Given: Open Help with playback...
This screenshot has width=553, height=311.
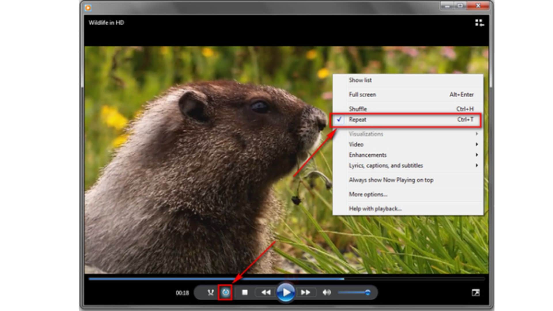Looking at the screenshot, I should point(408,209).
